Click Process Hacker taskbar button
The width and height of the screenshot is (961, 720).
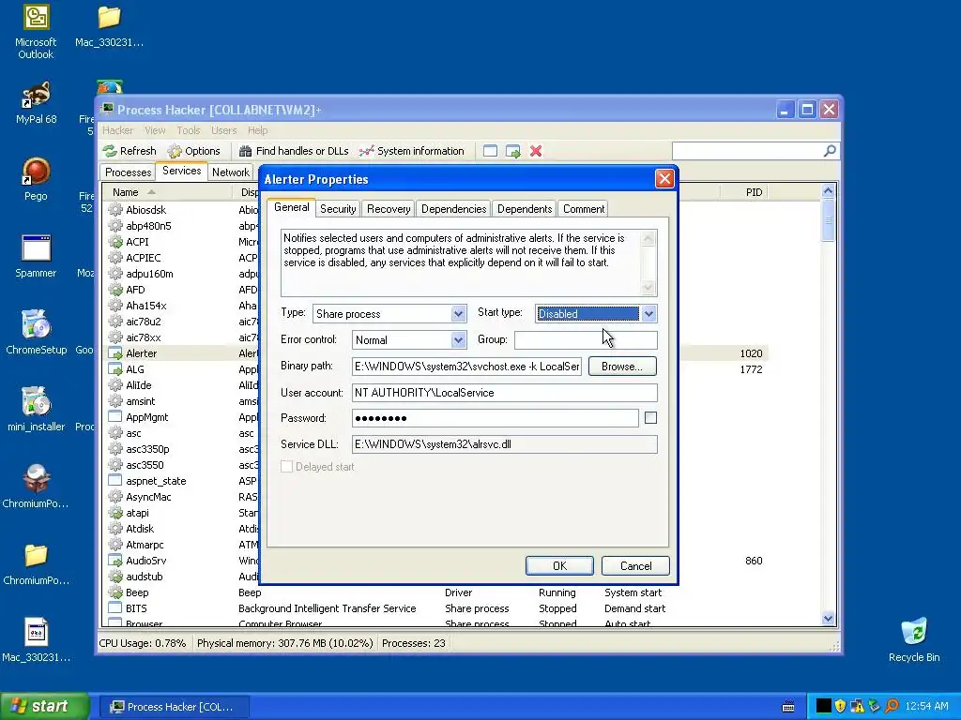click(174, 707)
